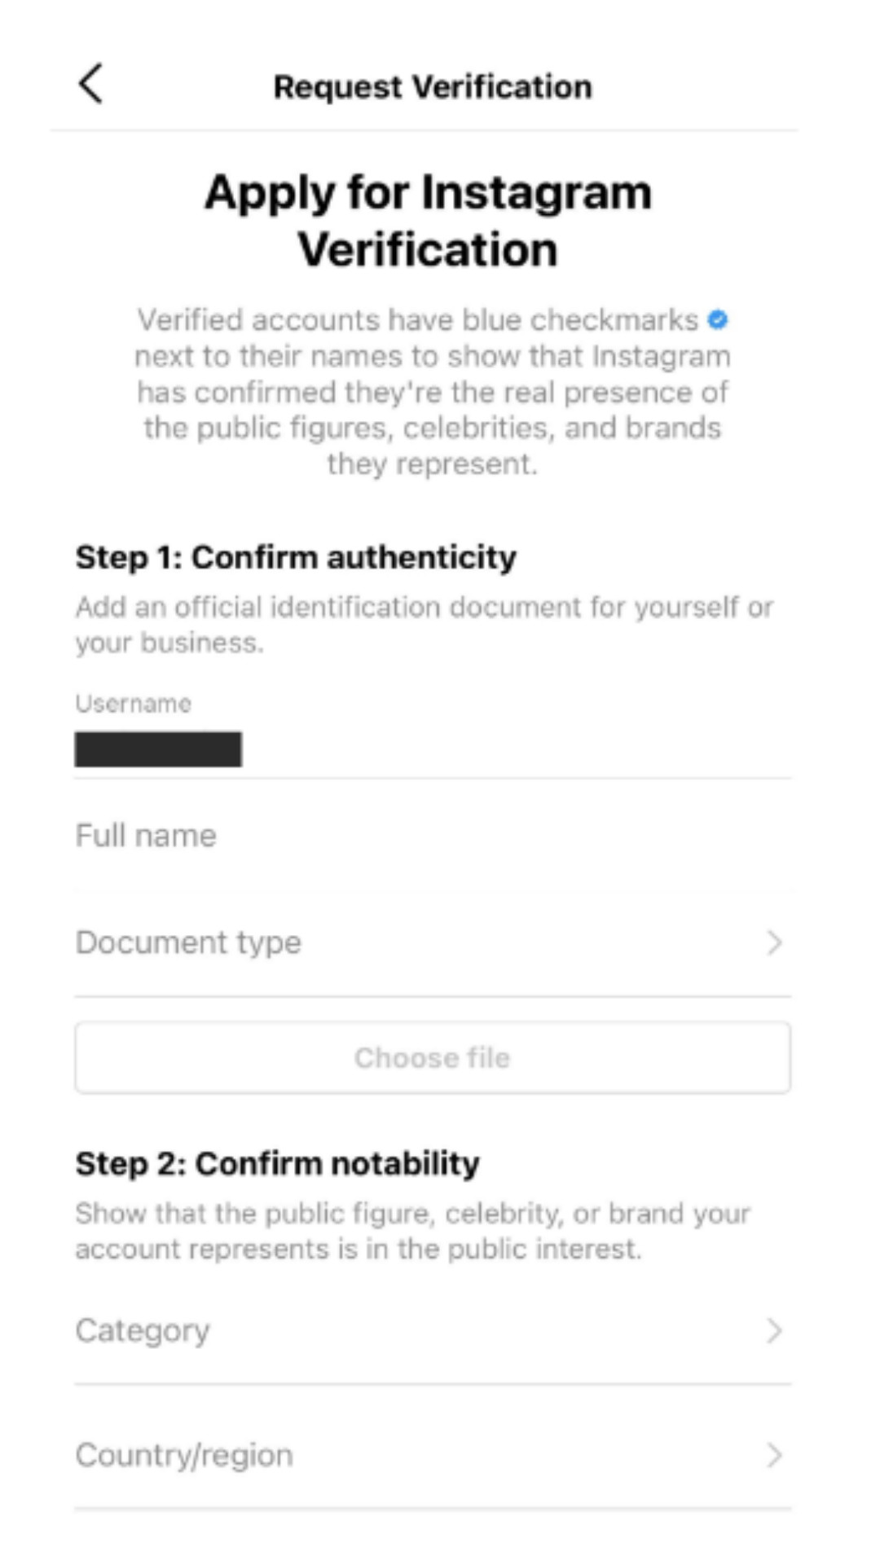Expand the Document type selector
Image resolution: width=880 pixels, height=1564 pixels.
[x=433, y=942]
